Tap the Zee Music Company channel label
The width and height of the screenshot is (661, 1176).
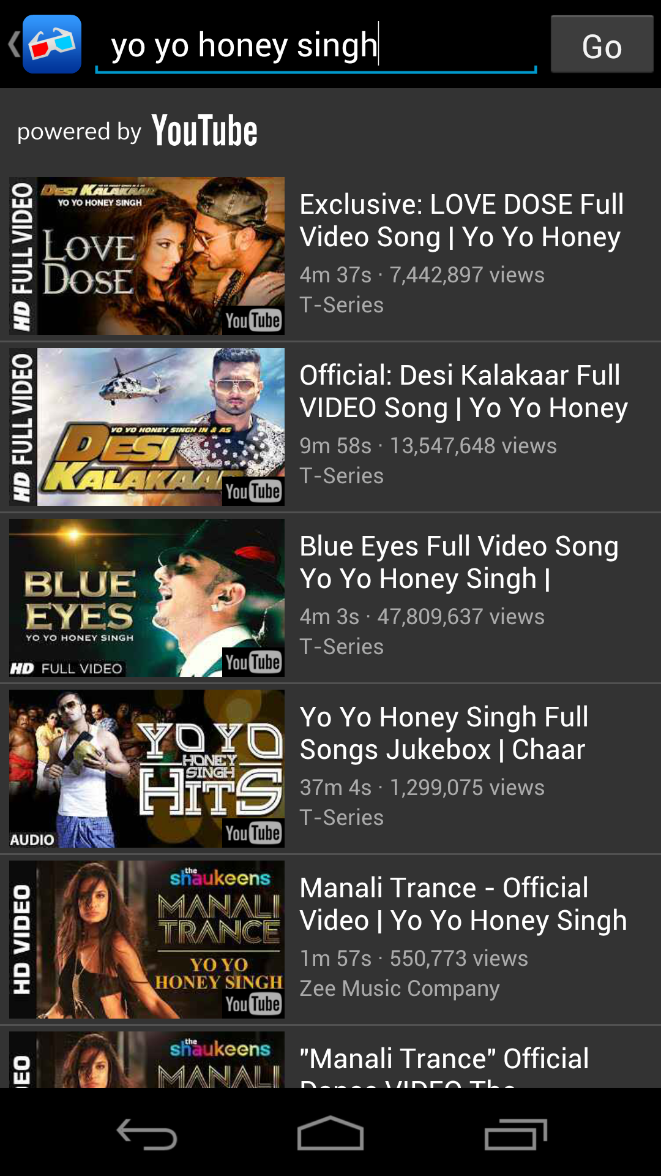(400, 988)
